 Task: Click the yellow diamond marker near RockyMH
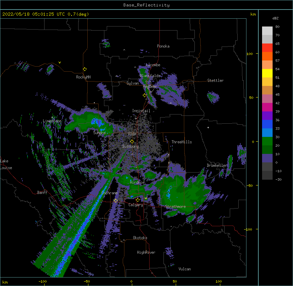point(85,69)
